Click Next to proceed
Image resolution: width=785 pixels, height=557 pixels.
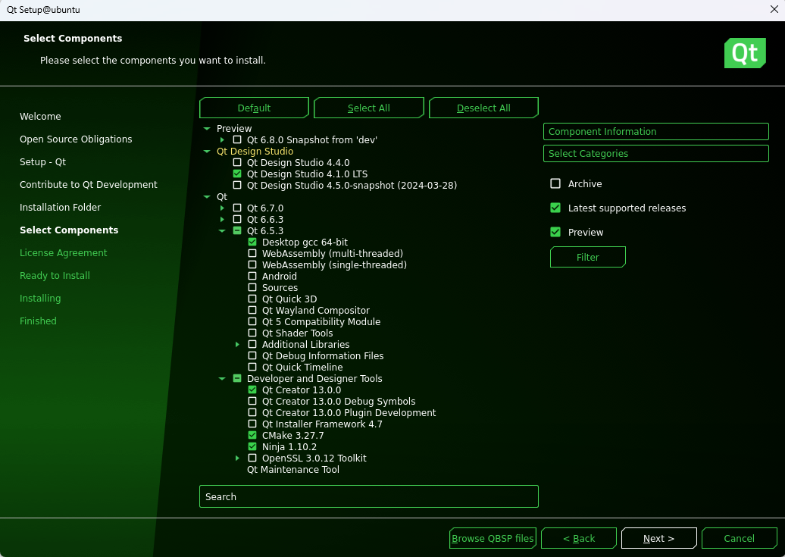click(658, 539)
